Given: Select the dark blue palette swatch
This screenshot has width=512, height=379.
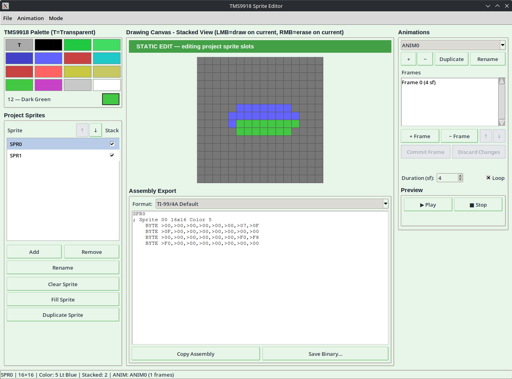Looking at the screenshot, I should coord(19,58).
